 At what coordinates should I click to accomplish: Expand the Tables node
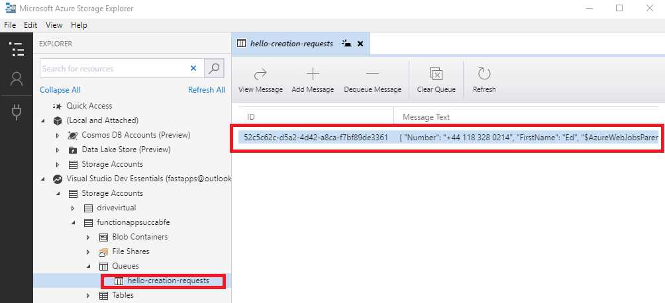pyautogui.click(x=88, y=295)
